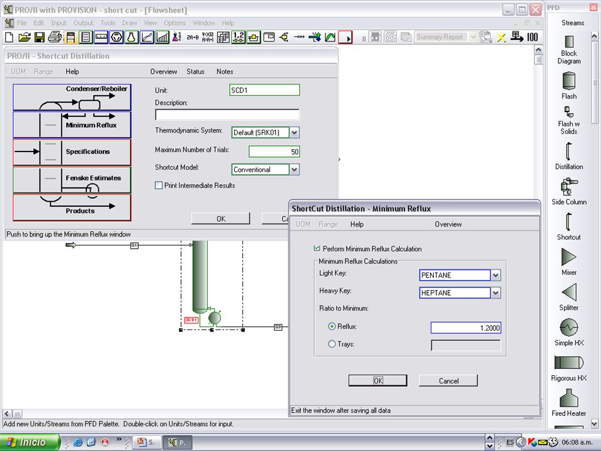Screen dimensions: 601x451
Task: Select the Trays ratio radio button
Action: coord(332,344)
